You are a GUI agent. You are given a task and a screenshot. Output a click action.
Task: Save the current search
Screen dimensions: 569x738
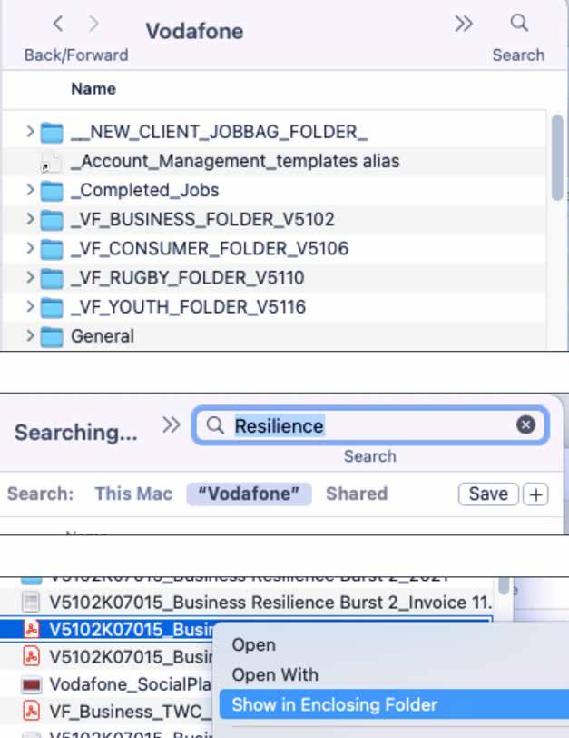pyautogui.click(x=488, y=494)
